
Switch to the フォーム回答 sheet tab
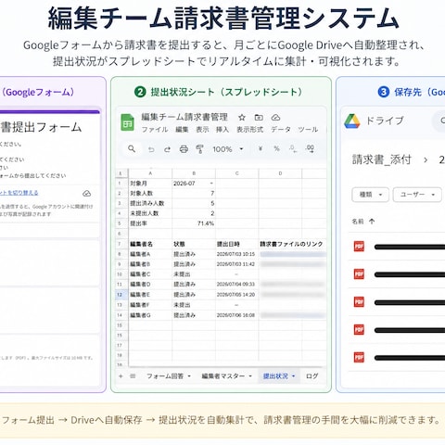[x=165, y=376]
